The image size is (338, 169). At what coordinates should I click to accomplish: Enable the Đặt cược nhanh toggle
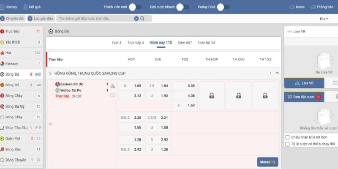coord(182,7)
